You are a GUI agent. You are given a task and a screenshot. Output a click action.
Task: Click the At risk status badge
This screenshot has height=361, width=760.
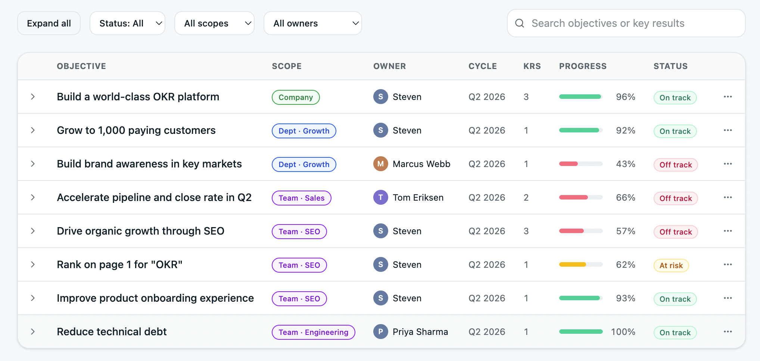point(671,266)
